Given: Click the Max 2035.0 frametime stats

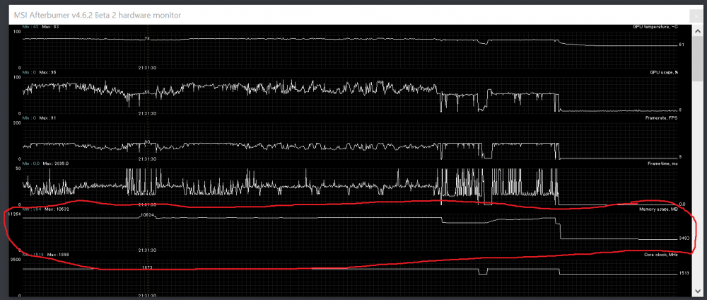Looking at the screenshot, I should coord(55,163).
